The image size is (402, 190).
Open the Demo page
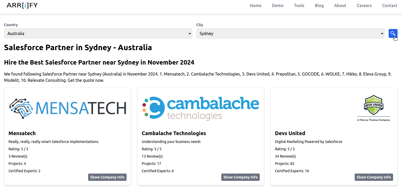278,5
